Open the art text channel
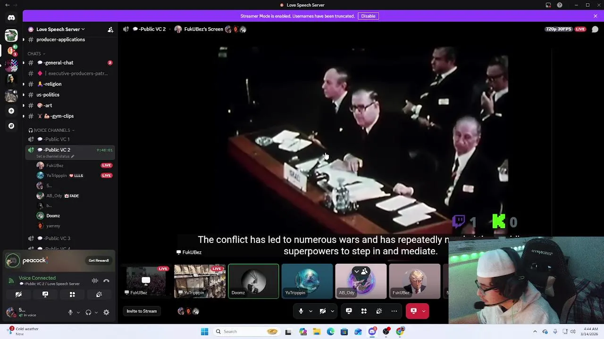 tap(71, 105)
